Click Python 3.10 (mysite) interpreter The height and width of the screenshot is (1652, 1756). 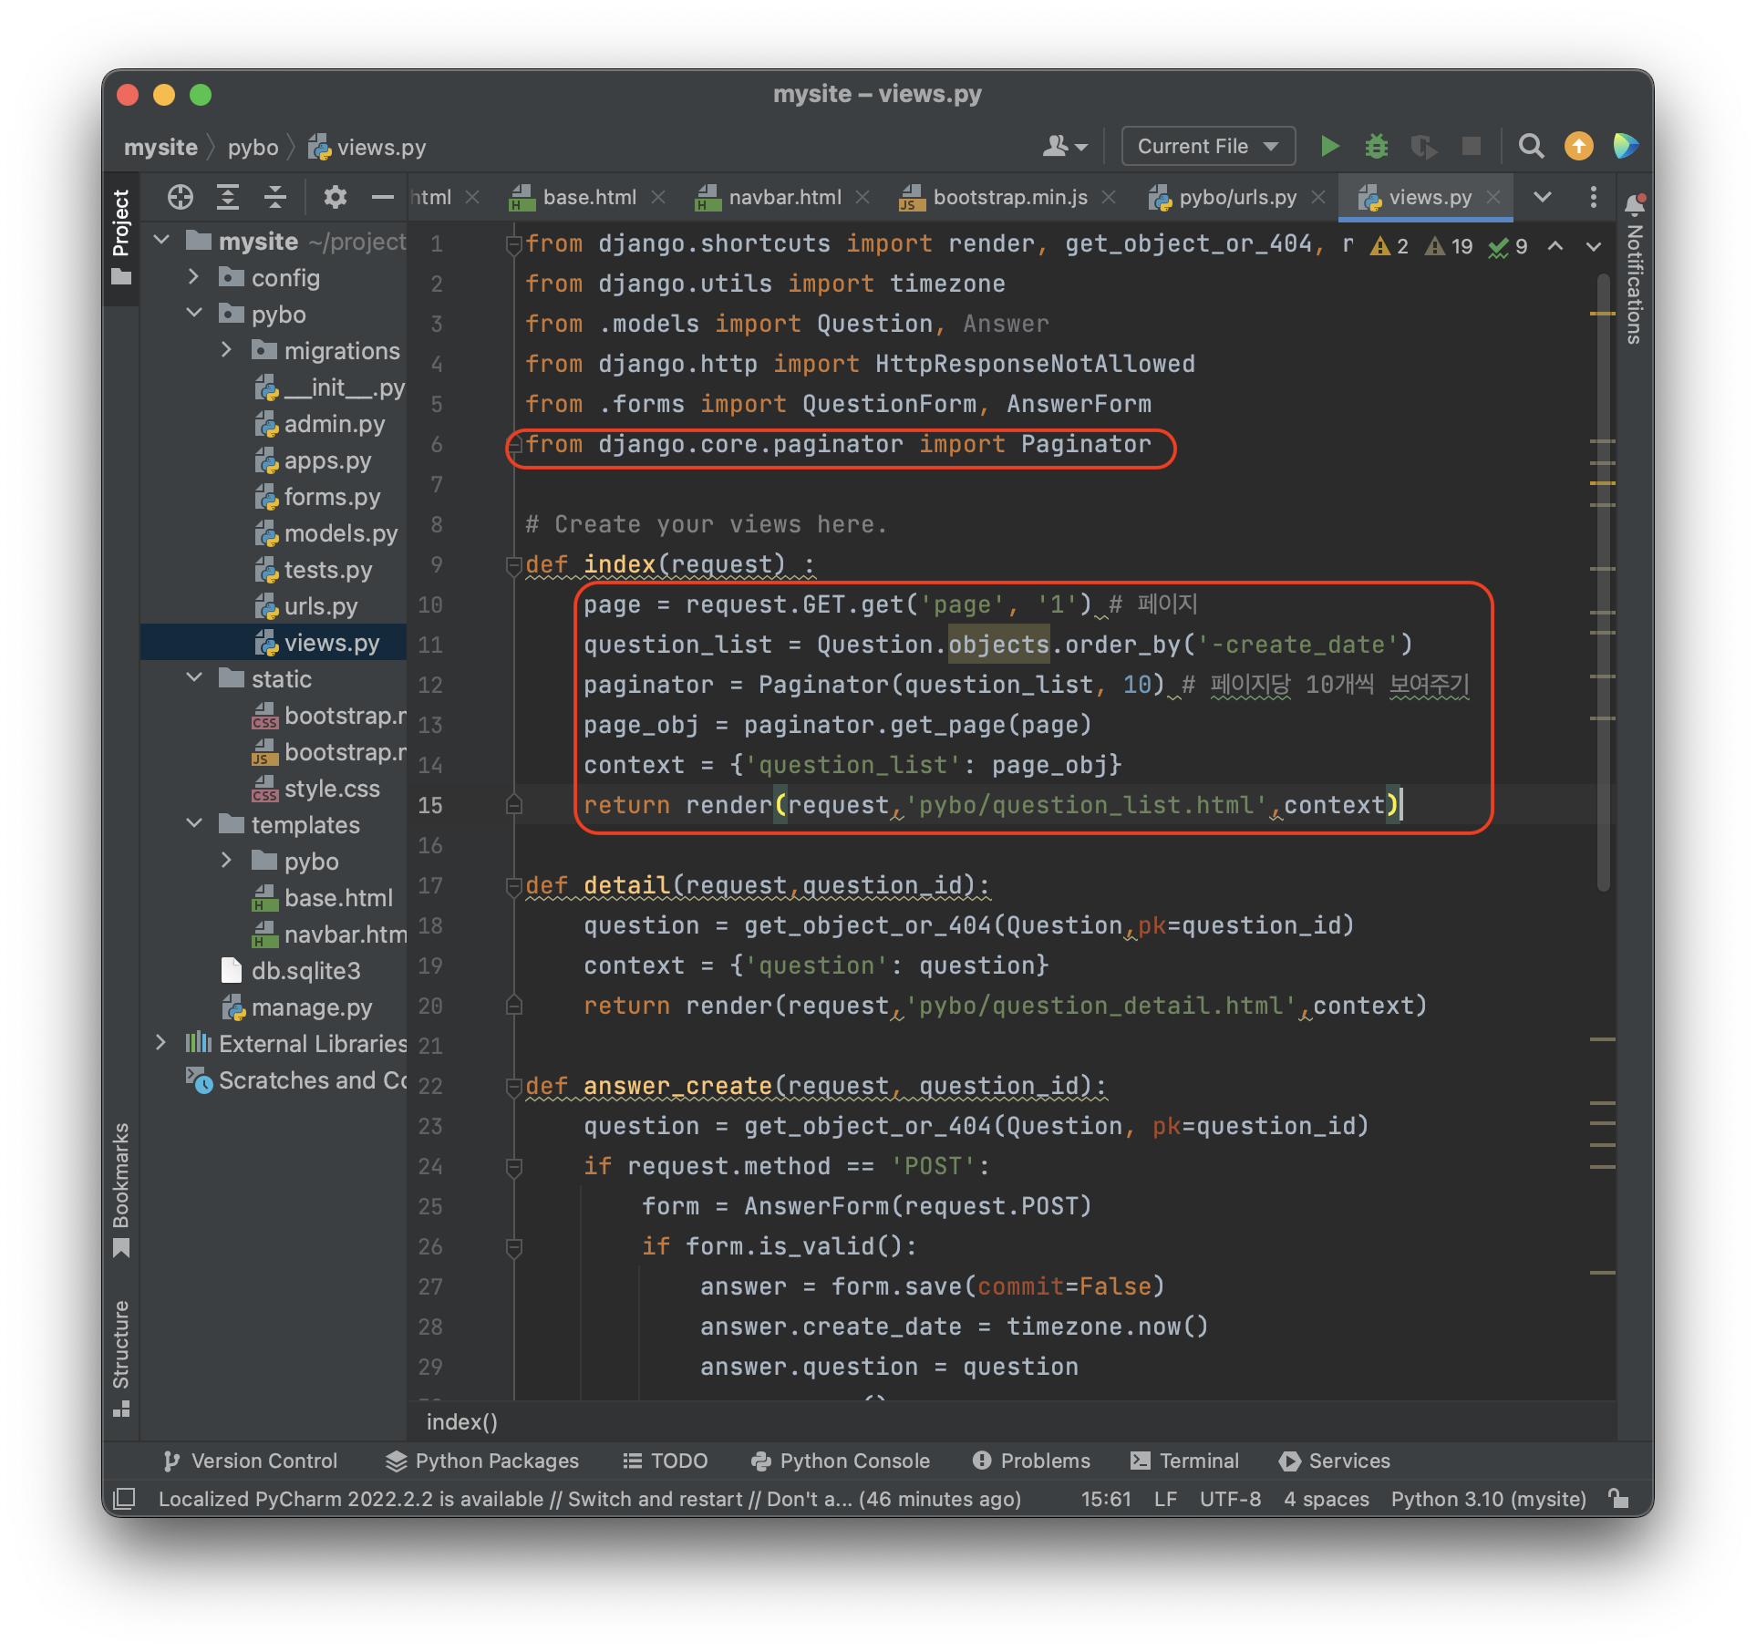[1488, 1499]
